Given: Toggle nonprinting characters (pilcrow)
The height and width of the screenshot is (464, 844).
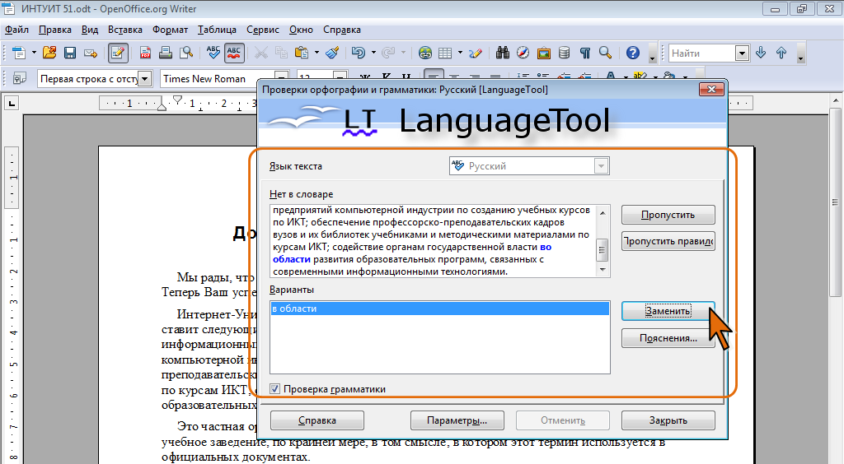Looking at the screenshot, I should pyautogui.click(x=584, y=53).
